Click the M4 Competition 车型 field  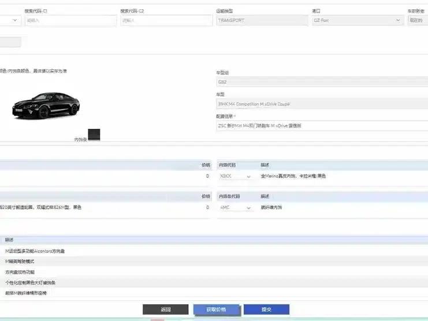tap(322, 104)
